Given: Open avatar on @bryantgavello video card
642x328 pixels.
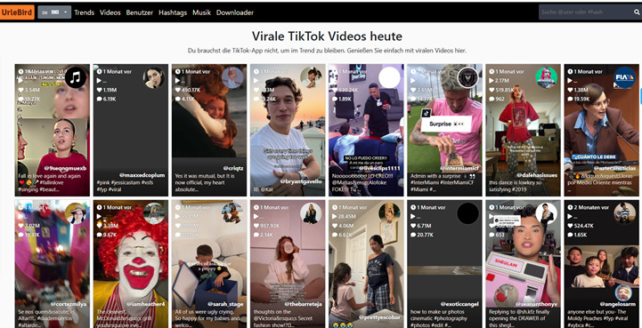Looking at the screenshot, I should 311,77.
